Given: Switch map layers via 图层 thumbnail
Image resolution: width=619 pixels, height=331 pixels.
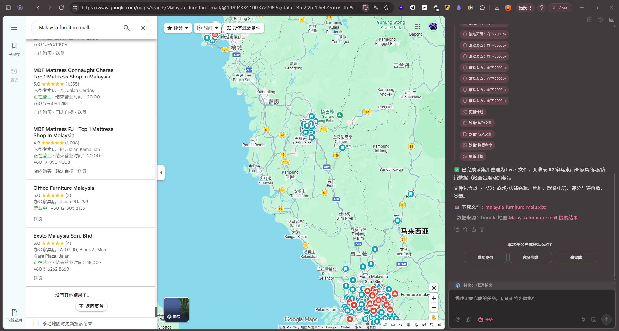Looking at the screenshot, I should 177,309.
